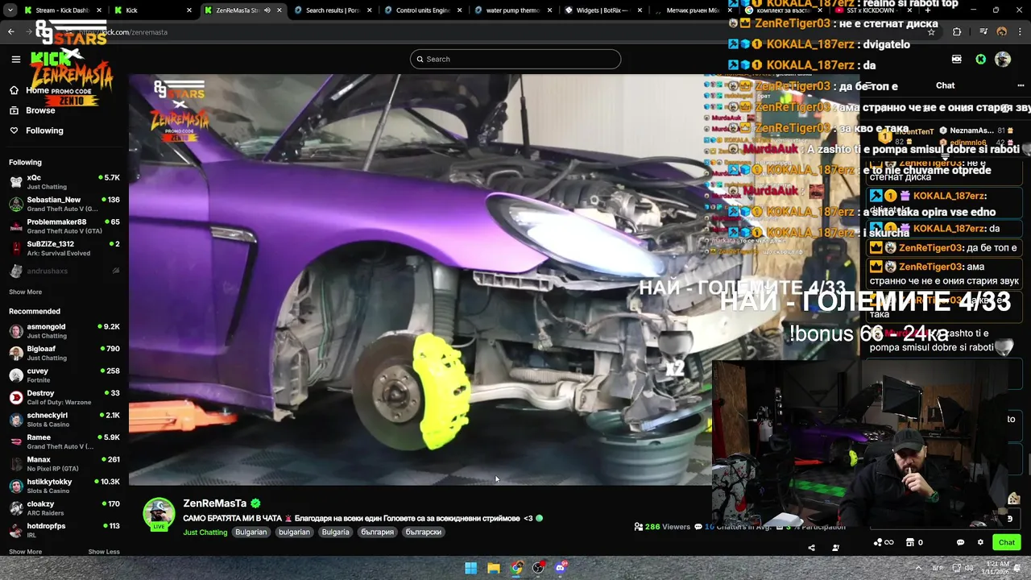
Task: Expand Following list with Show More
Action: (25, 292)
